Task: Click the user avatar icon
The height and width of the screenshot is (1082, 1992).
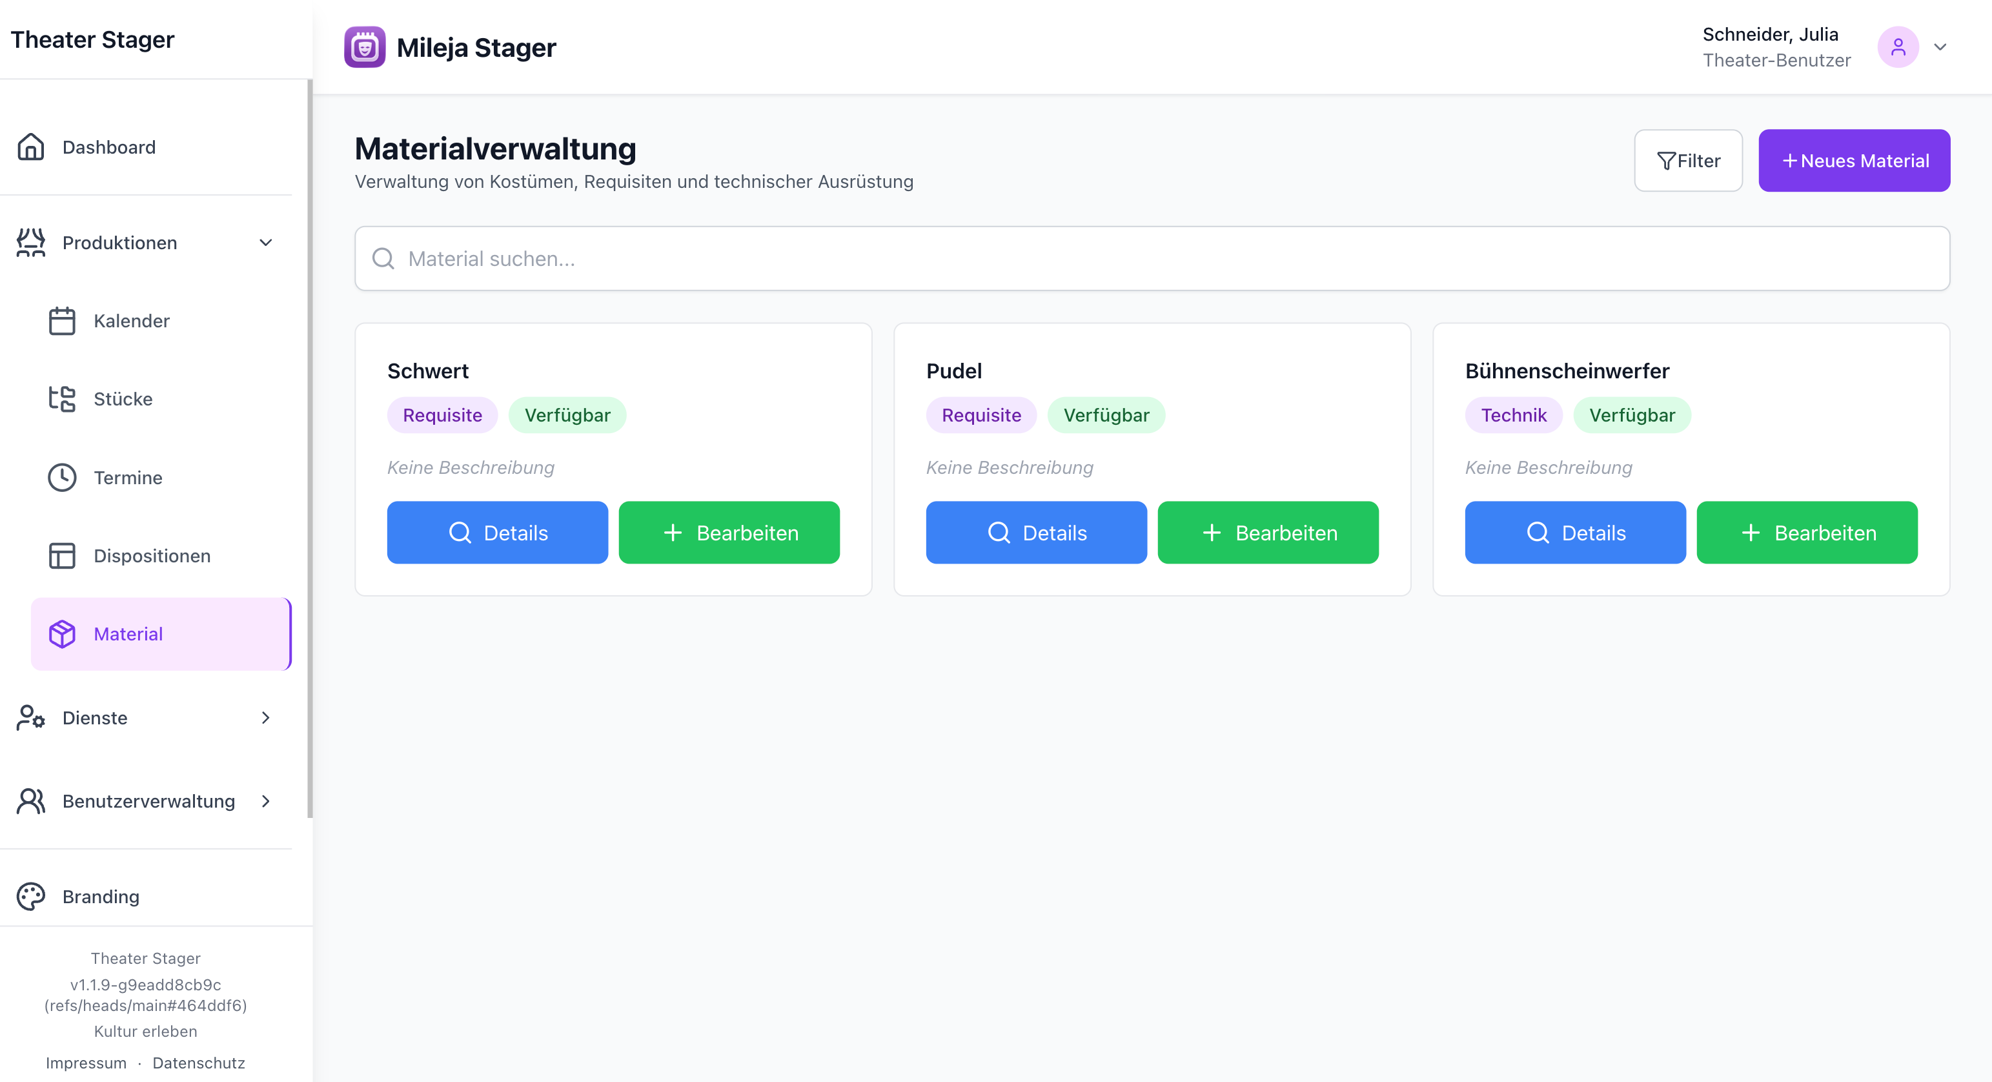Action: 1897,47
